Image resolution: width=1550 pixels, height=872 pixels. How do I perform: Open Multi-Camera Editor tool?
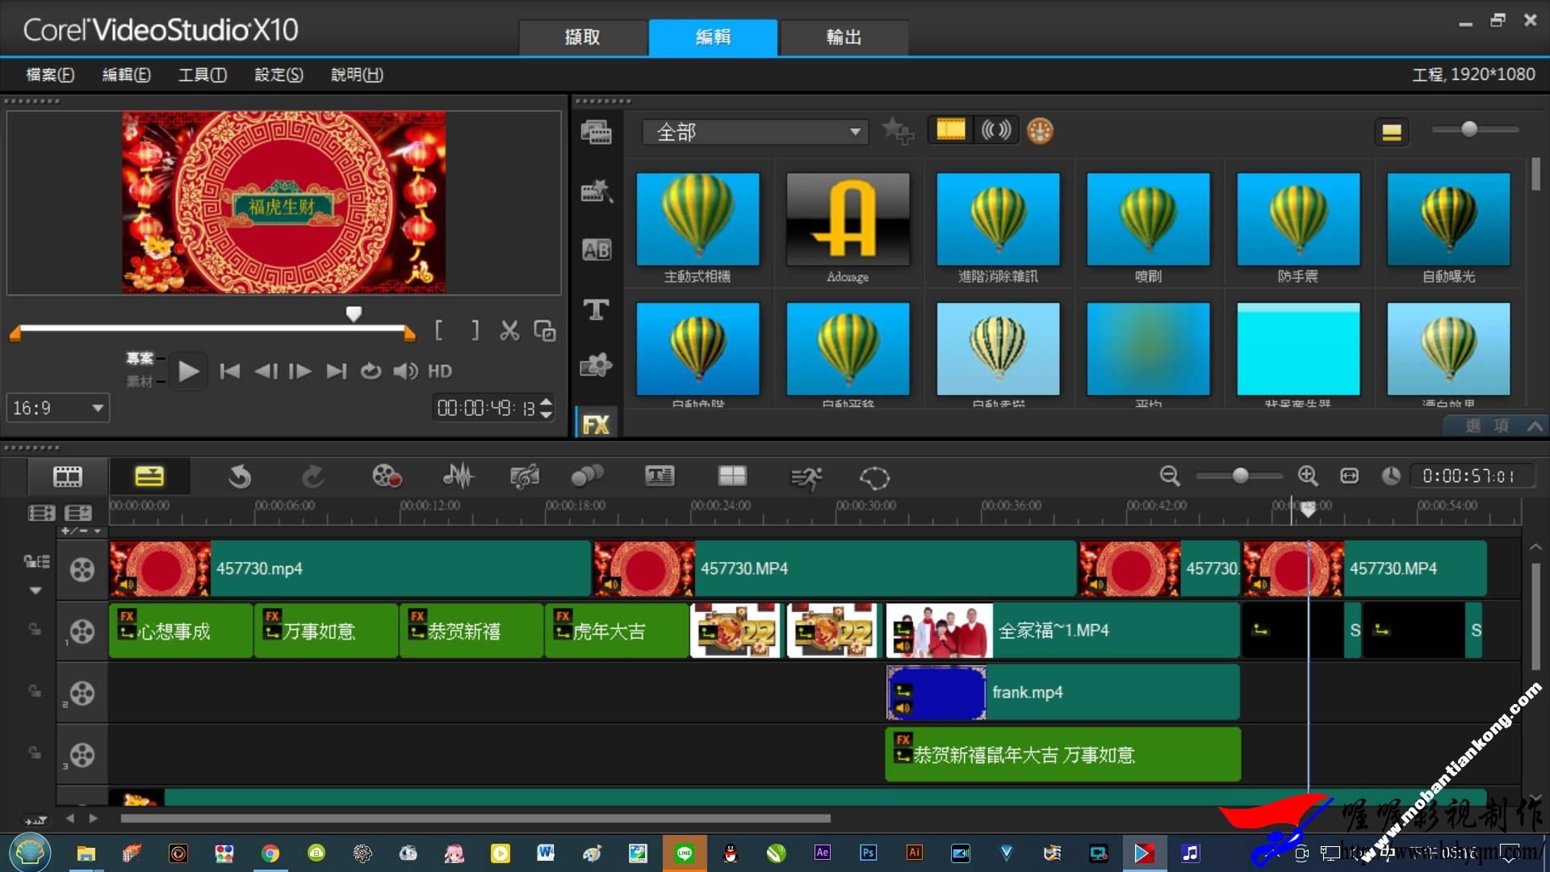(732, 476)
